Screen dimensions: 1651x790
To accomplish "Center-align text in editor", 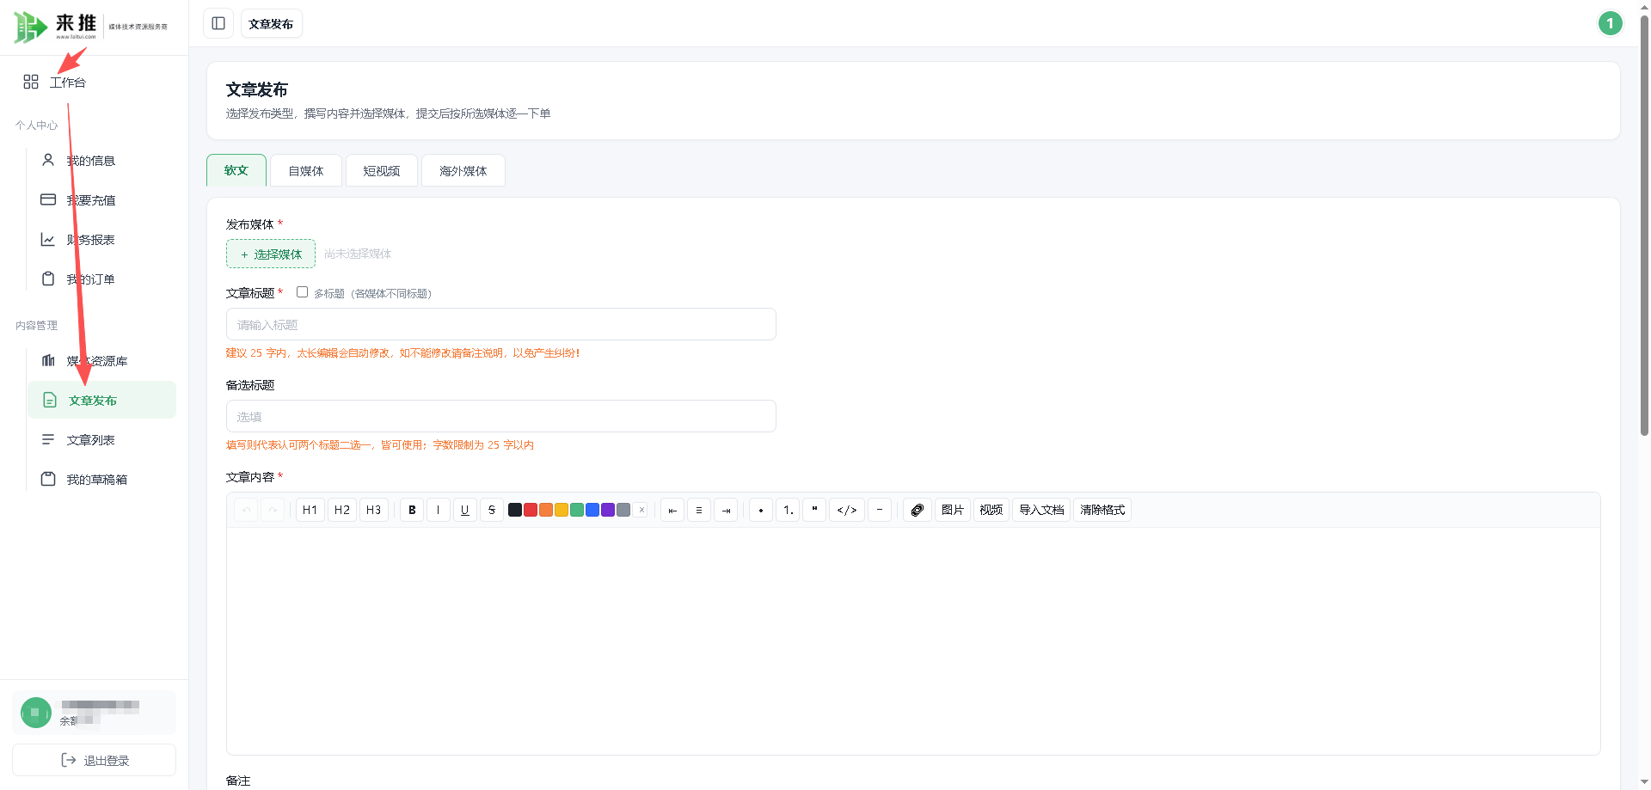I will point(699,510).
